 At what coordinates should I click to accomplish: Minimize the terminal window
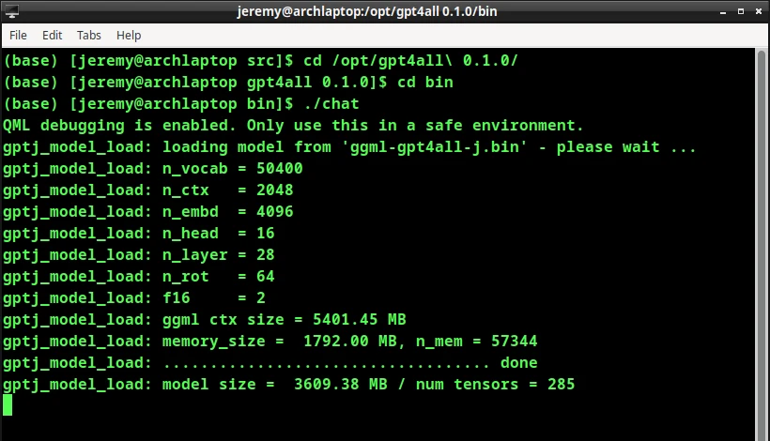[x=723, y=12]
